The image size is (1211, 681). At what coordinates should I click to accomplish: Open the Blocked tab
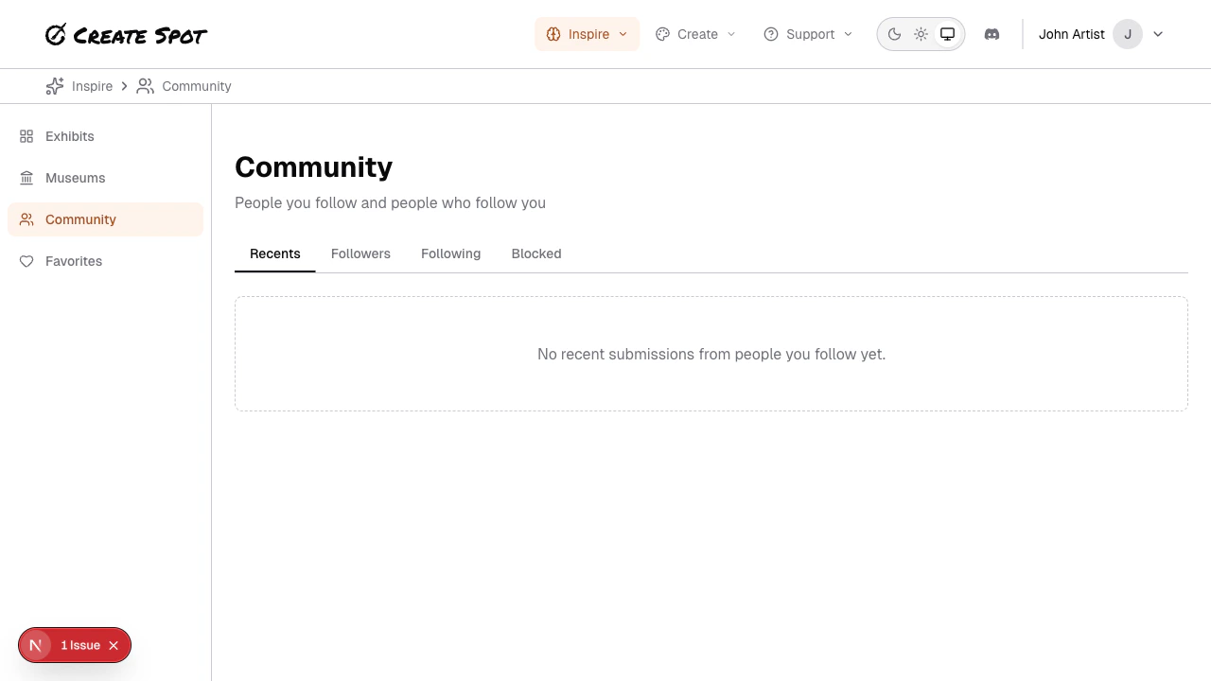[x=535, y=253]
